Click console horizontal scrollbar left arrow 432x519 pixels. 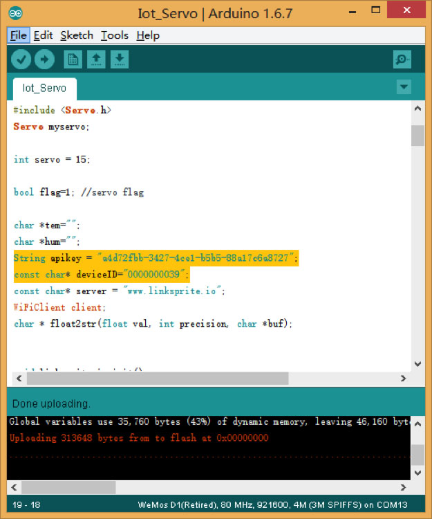point(14,487)
